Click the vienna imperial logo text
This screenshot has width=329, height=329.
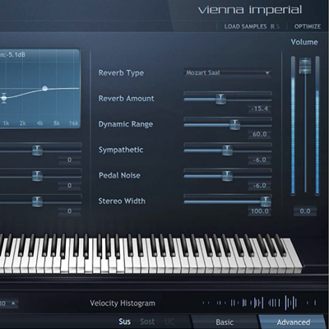tap(250, 10)
